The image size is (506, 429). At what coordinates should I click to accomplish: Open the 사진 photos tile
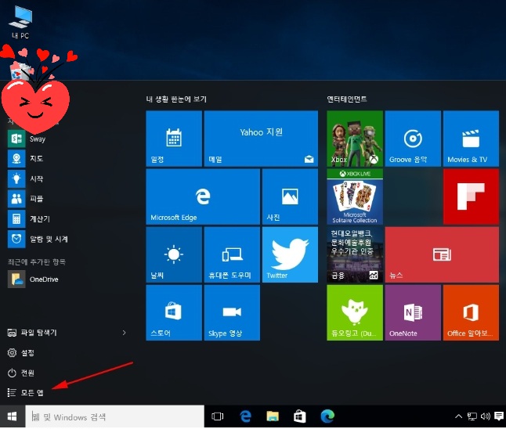[x=290, y=196]
